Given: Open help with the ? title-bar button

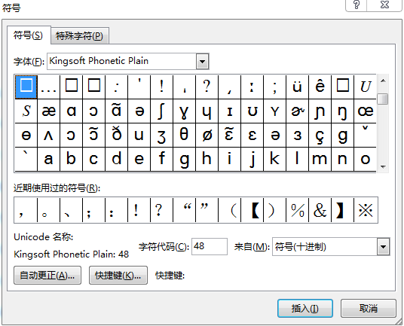Looking at the screenshot, I should pyautogui.click(x=357, y=5).
